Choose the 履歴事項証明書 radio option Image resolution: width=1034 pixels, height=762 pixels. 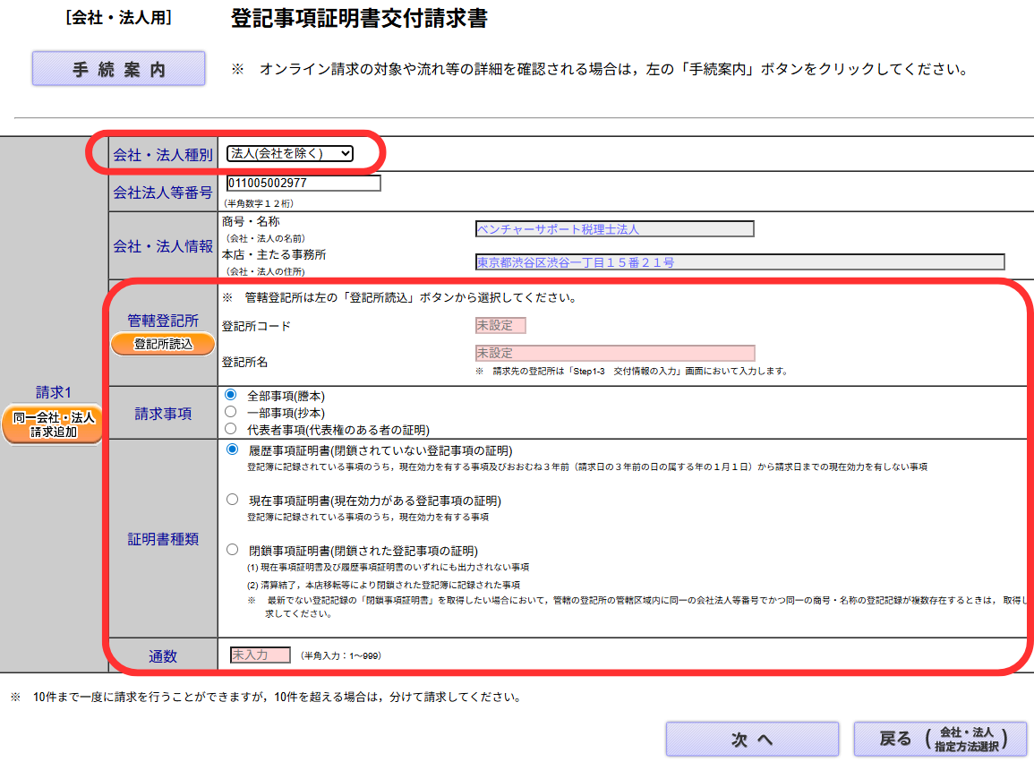click(x=233, y=449)
